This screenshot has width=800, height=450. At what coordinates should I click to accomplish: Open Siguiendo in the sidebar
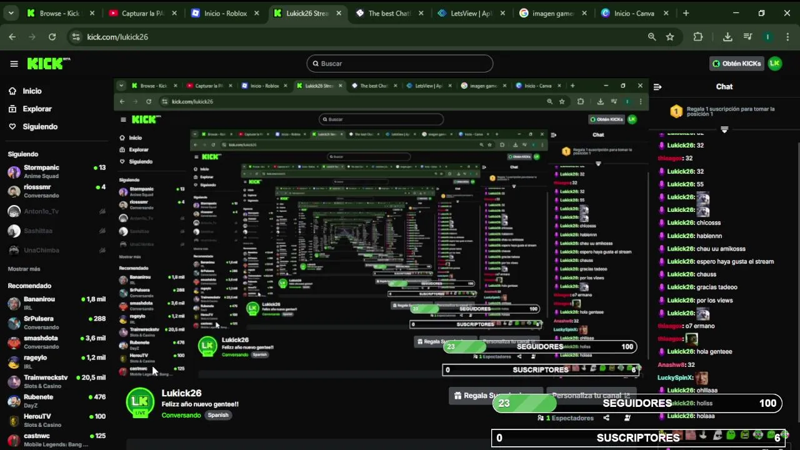pos(32,126)
